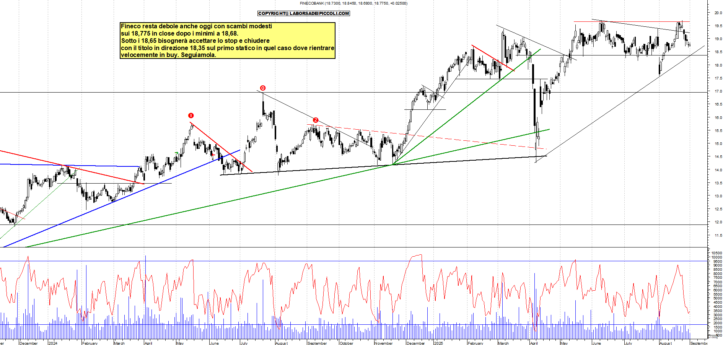Image resolution: width=723 pixels, height=345 pixels.
Task: Click the 20.0 price axis label
Action: click(718, 13)
